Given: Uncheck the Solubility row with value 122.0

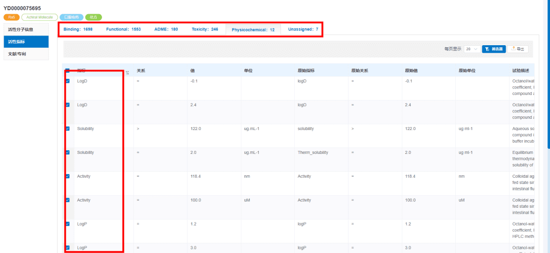Looking at the screenshot, I should pyautogui.click(x=68, y=129).
